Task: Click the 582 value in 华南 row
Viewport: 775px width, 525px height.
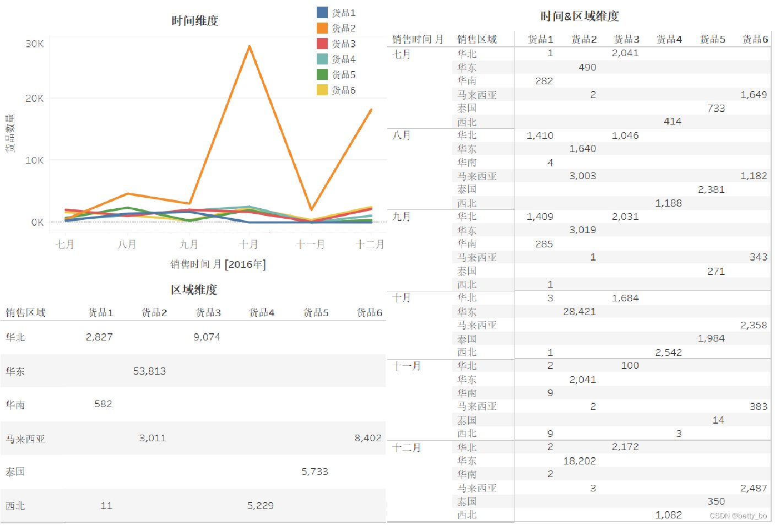Action: (x=103, y=404)
